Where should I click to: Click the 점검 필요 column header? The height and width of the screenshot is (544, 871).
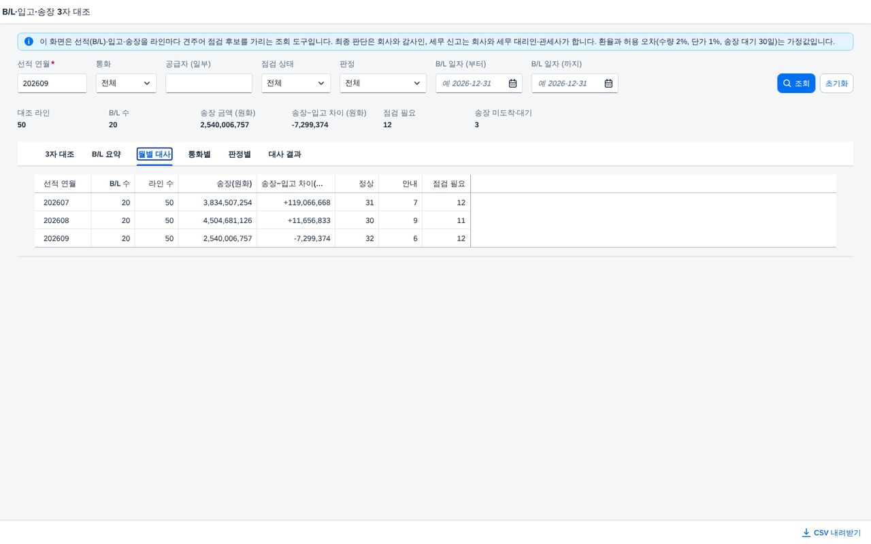pos(446,184)
